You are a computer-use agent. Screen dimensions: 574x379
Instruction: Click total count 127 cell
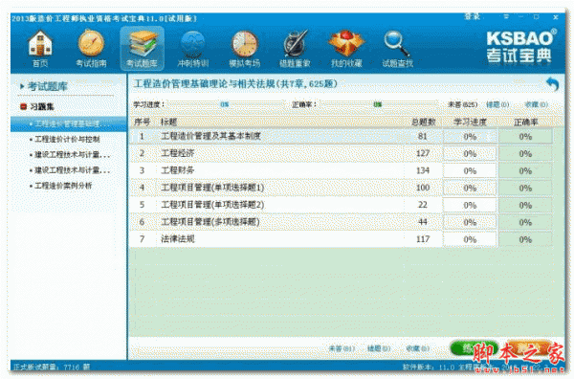coord(423,153)
